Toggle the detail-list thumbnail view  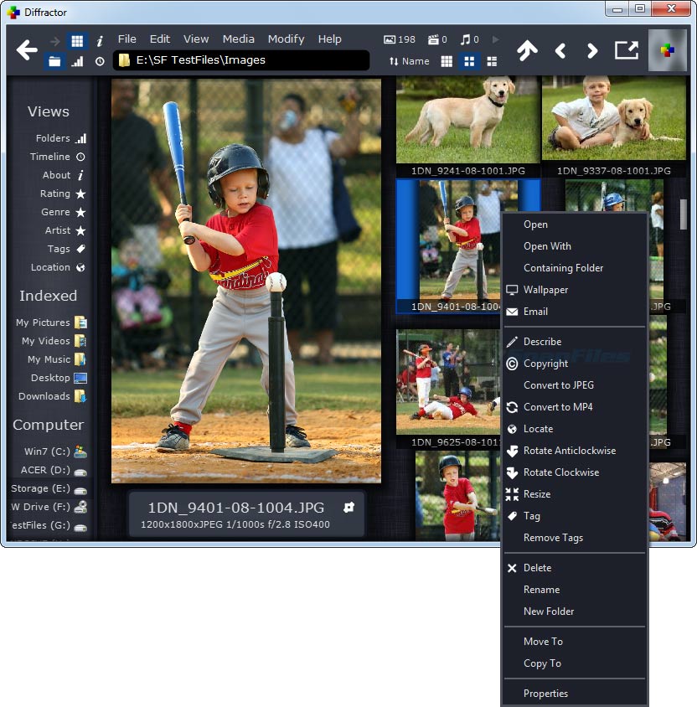[x=492, y=61]
